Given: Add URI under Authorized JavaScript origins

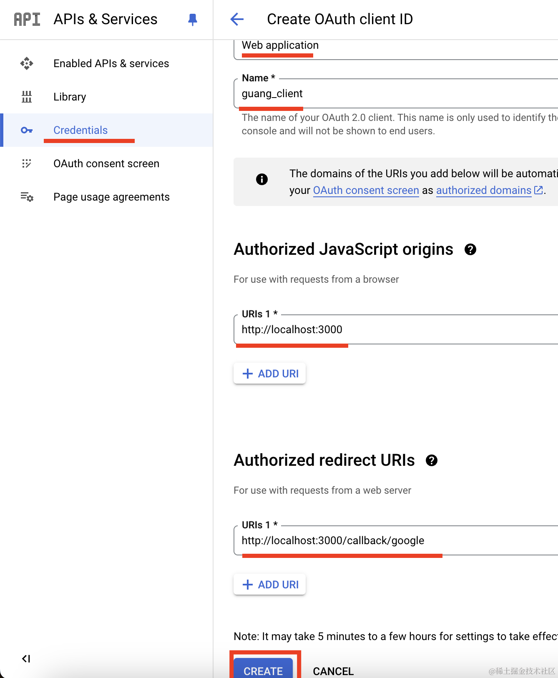Looking at the screenshot, I should coord(270,374).
